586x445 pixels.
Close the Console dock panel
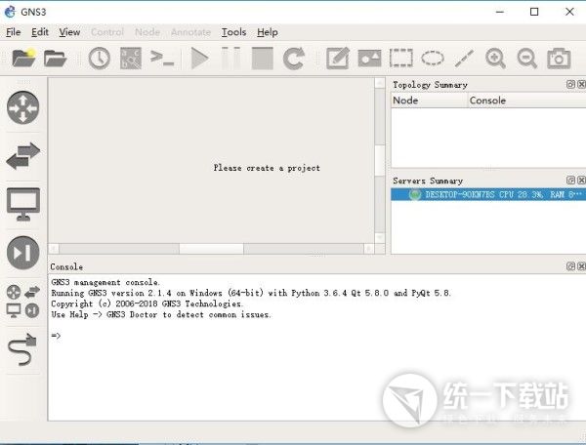point(581,266)
